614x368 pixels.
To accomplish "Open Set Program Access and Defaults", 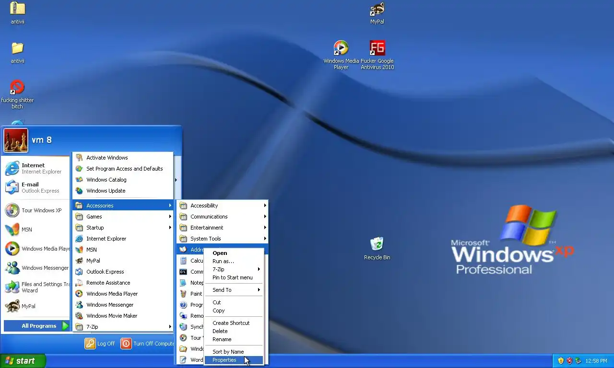I will (123, 169).
